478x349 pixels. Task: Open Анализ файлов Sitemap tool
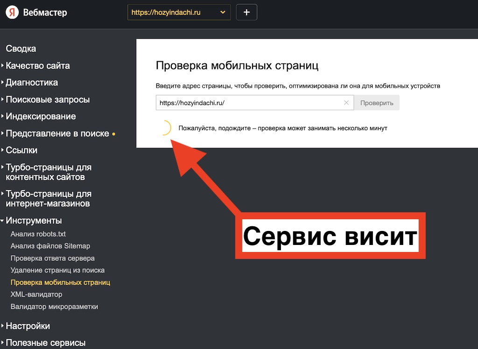click(50, 246)
